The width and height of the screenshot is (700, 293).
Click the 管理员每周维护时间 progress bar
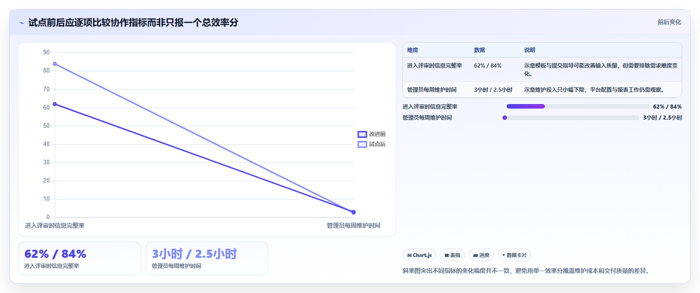[570, 118]
